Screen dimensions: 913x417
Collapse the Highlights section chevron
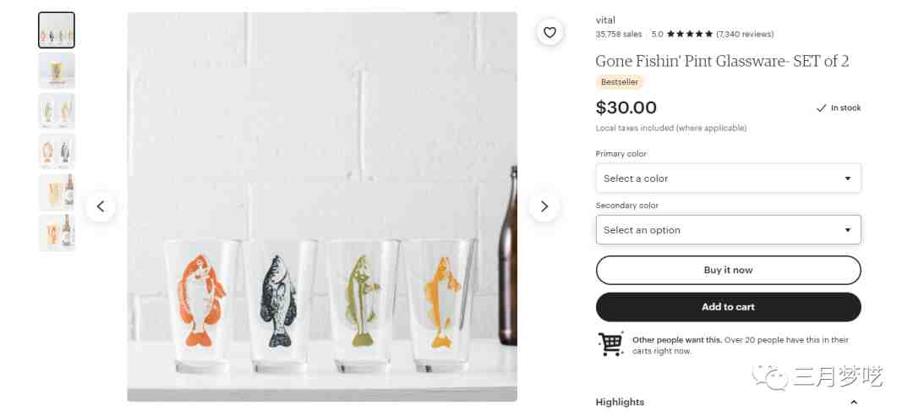point(854,402)
